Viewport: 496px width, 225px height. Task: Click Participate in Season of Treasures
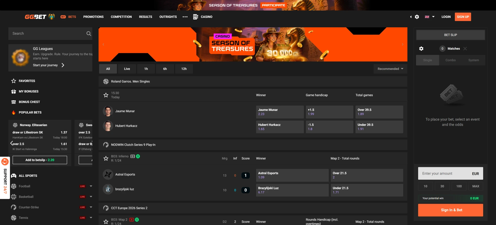click(x=273, y=5)
